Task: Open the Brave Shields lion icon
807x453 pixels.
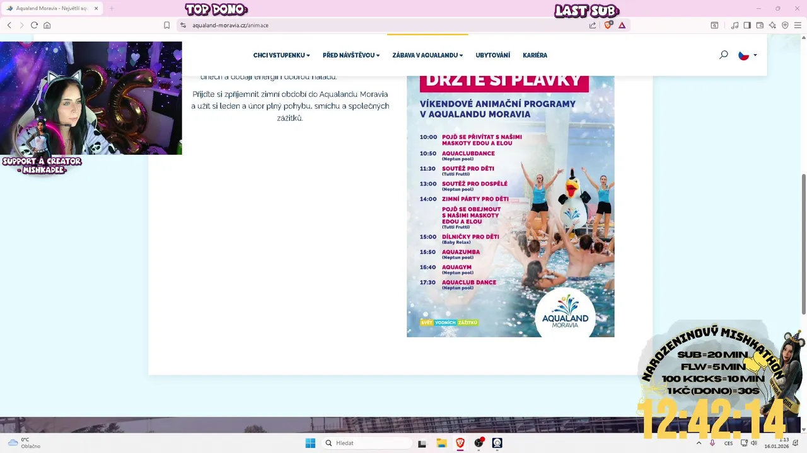Action: 608,25
